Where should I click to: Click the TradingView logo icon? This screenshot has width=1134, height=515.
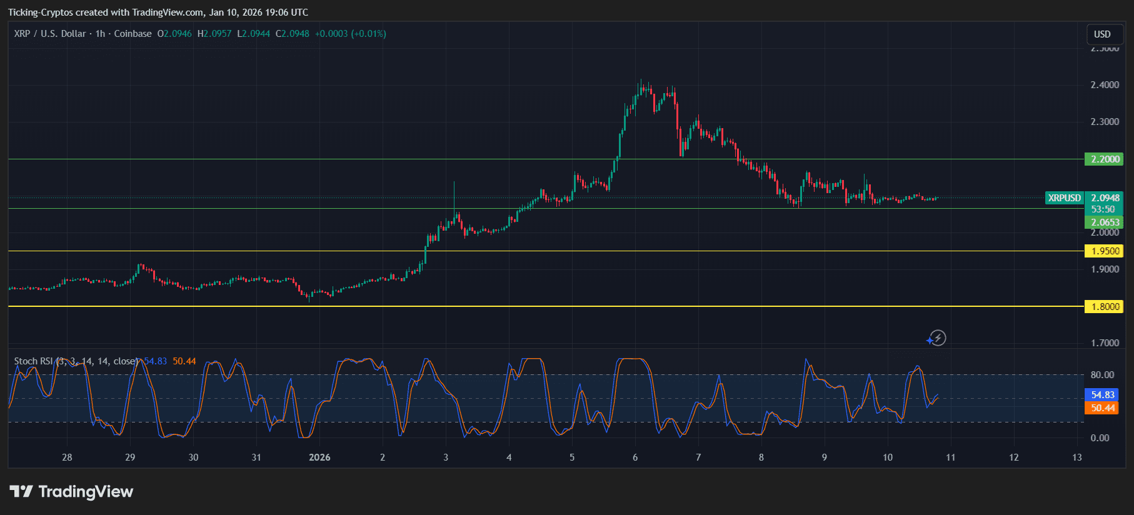[21, 492]
